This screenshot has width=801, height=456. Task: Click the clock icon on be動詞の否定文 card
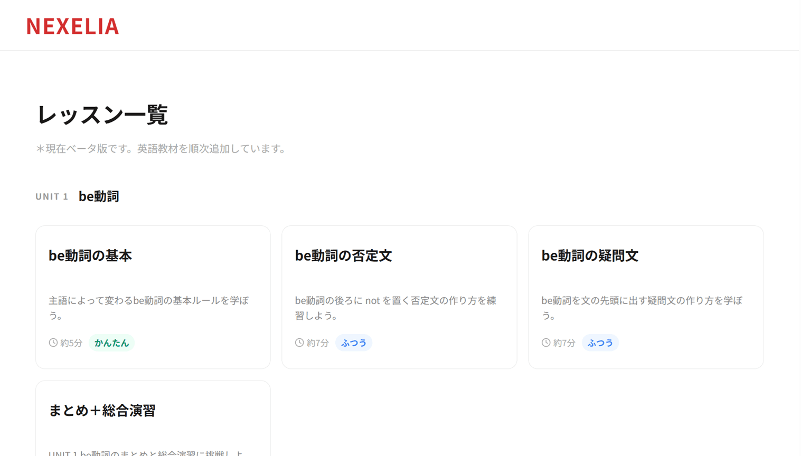click(x=298, y=342)
